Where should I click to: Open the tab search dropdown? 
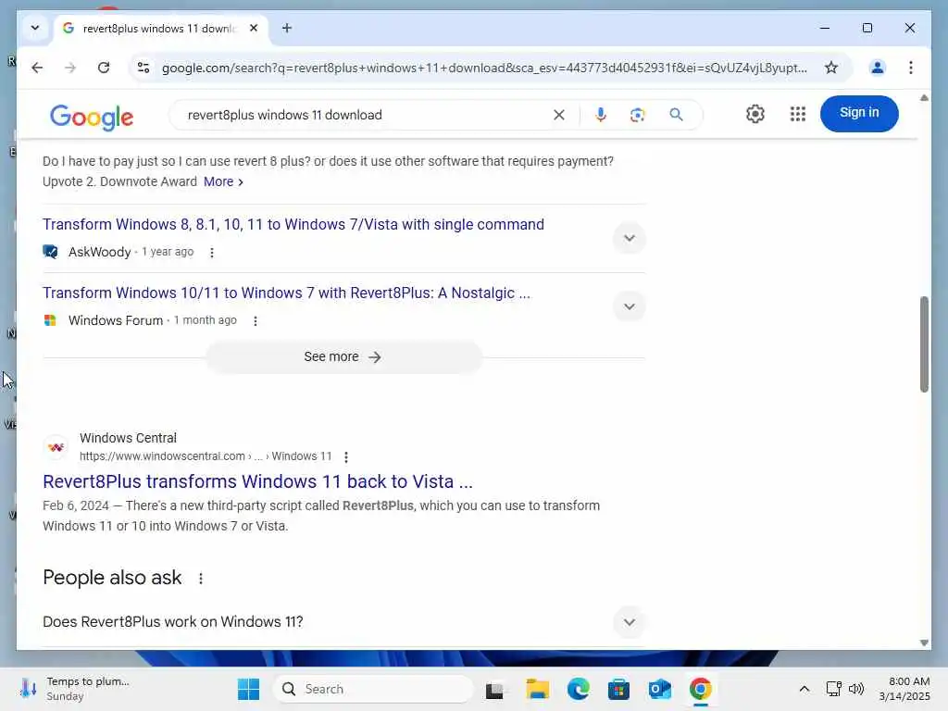click(x=35, y=28)
